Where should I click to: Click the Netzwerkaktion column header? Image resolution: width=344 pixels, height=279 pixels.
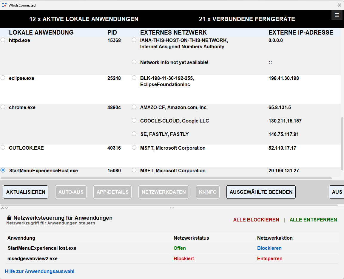[275, 238]
